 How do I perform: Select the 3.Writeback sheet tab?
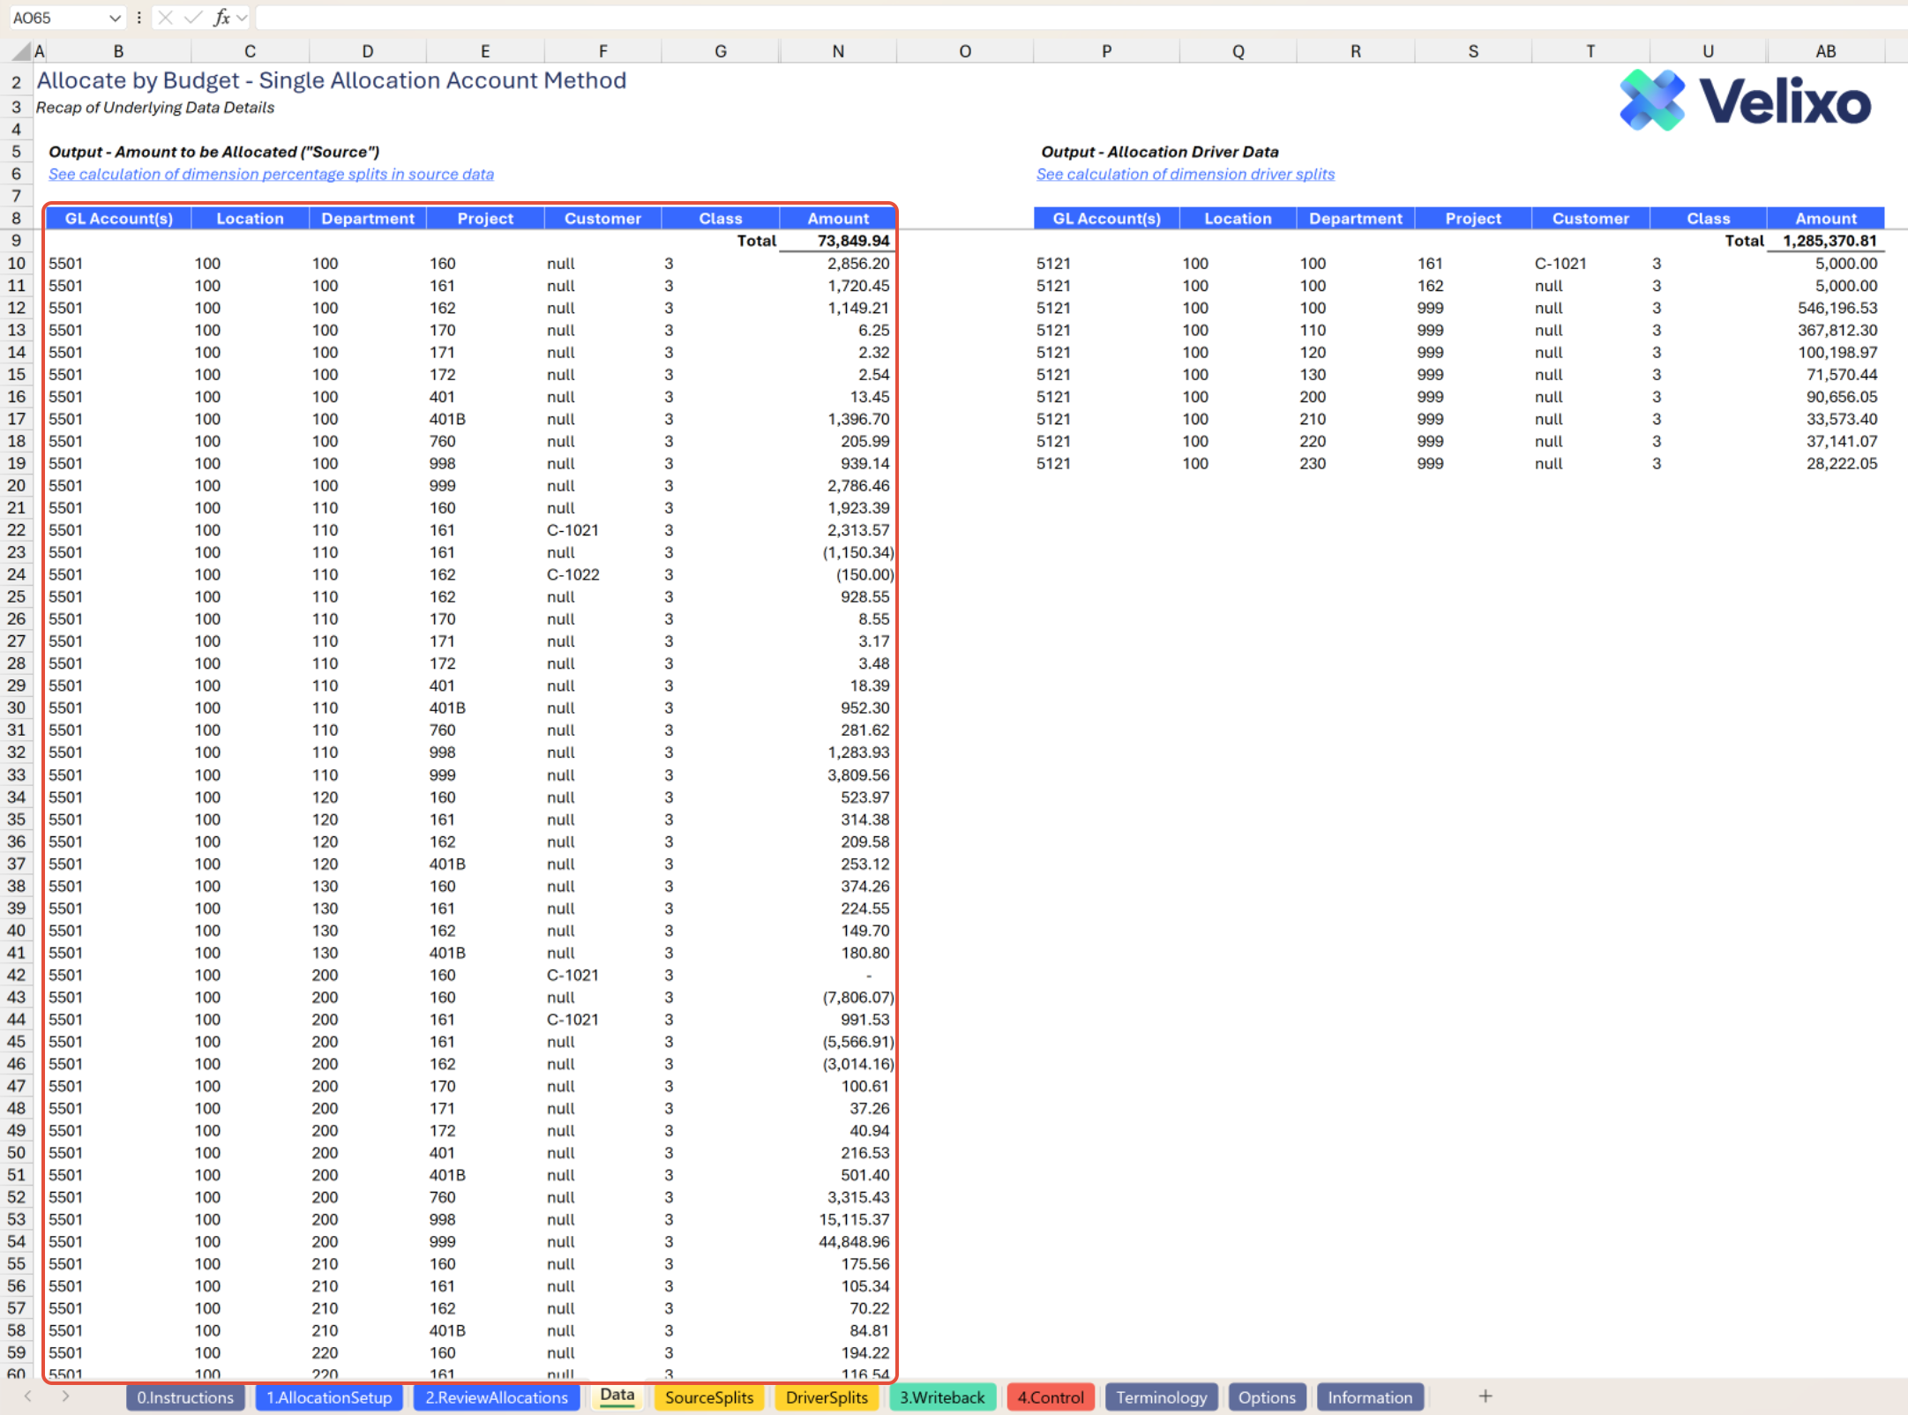tap(941, 1397)
